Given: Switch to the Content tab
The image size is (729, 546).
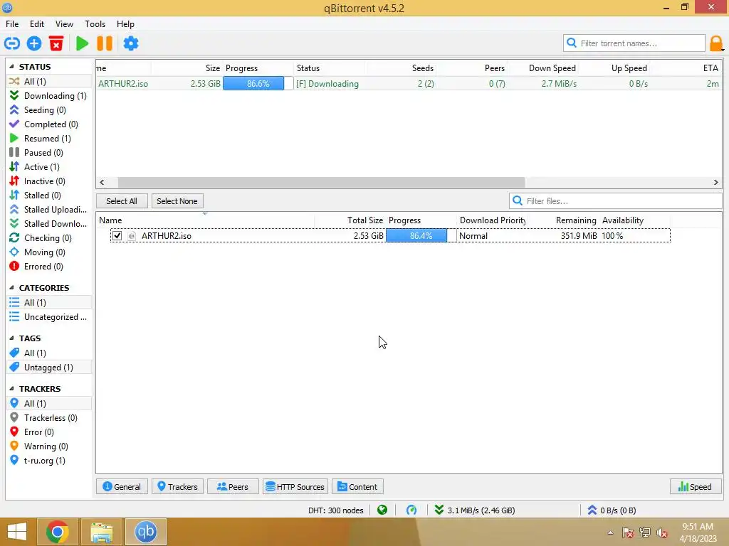Looking at the screenshot, I should pos(357,486).
